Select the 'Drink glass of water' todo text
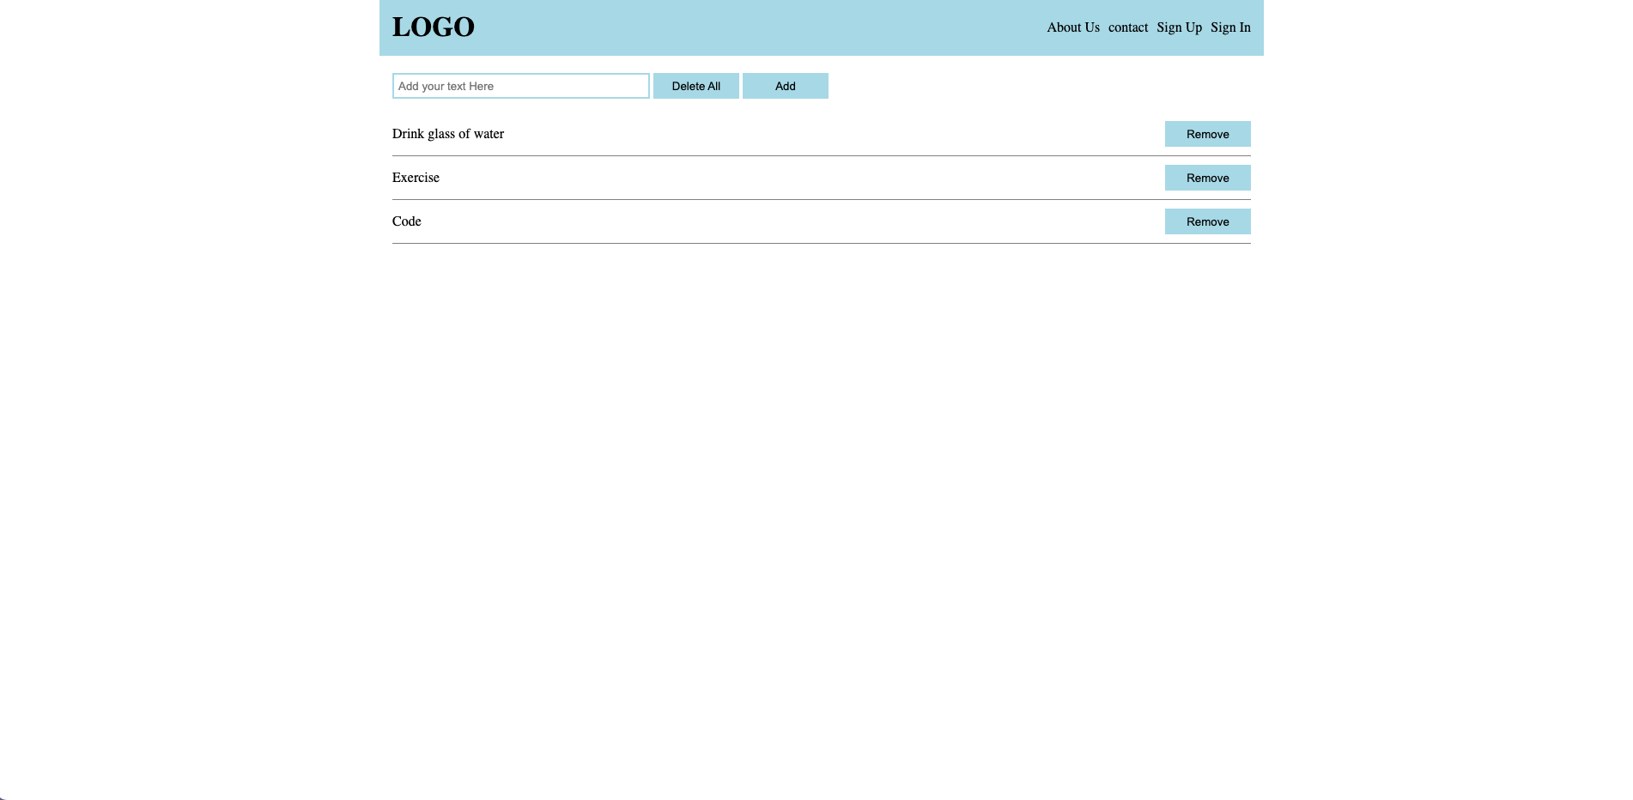Screen dimensions: 1633x800 pos(447,134)
